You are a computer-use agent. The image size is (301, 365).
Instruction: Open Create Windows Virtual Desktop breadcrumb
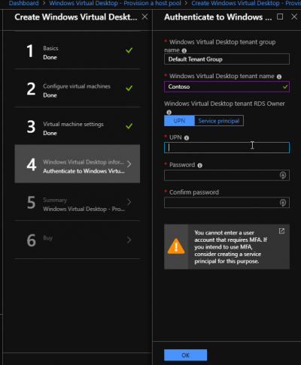point(246,3)
